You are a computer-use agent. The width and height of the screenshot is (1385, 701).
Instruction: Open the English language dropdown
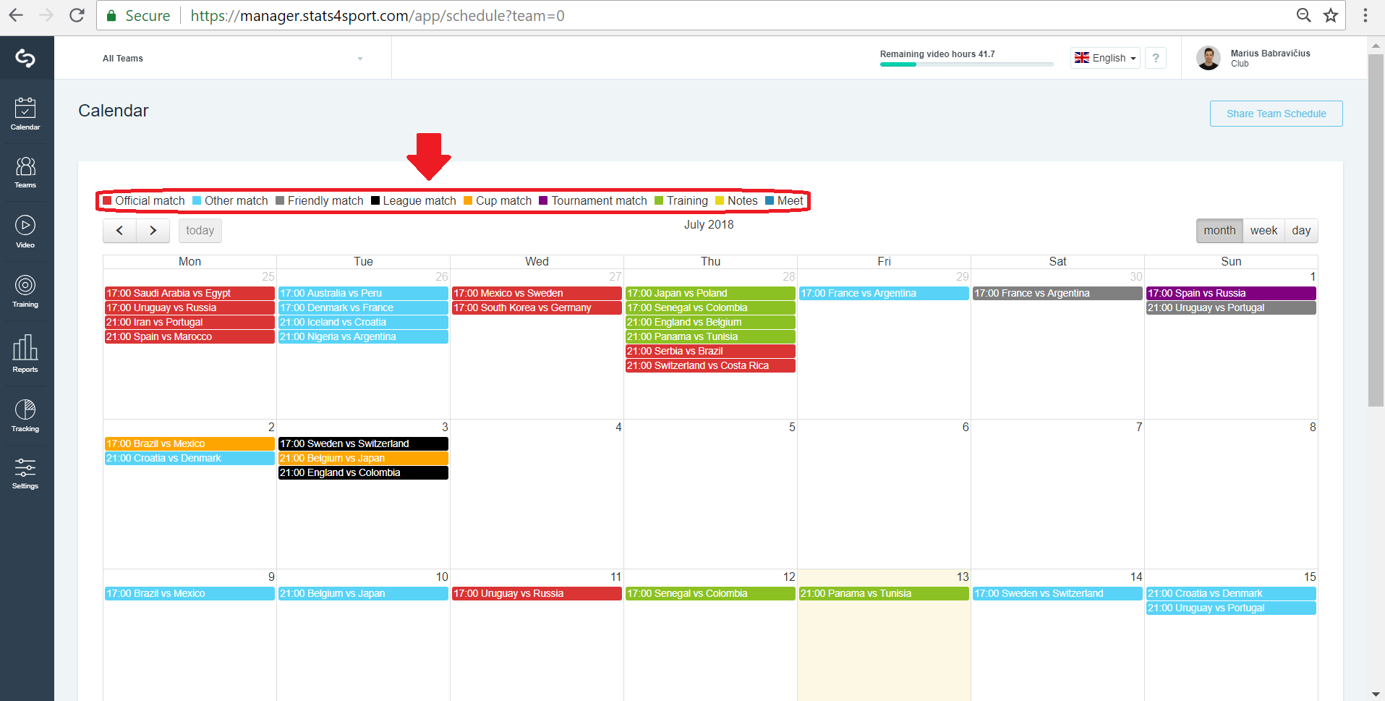click(1105, 58)
